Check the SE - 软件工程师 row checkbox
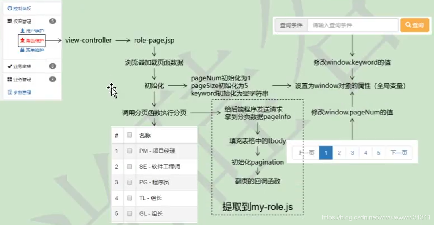The image size is (434, 225). click(129, 167)
